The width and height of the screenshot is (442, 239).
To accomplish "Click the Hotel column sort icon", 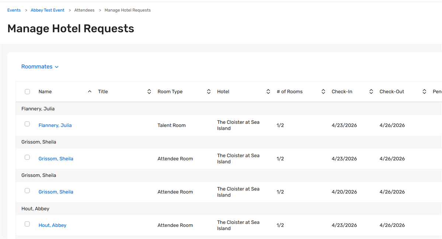I will tap(268, 91).
